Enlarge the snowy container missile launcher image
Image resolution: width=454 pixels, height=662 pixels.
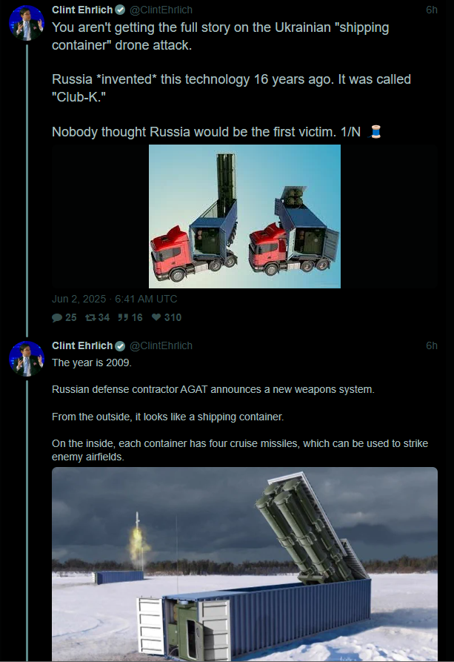[244, 564]
